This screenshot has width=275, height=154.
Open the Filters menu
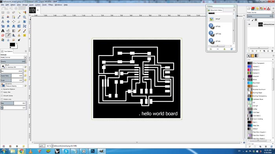[51, 5]
